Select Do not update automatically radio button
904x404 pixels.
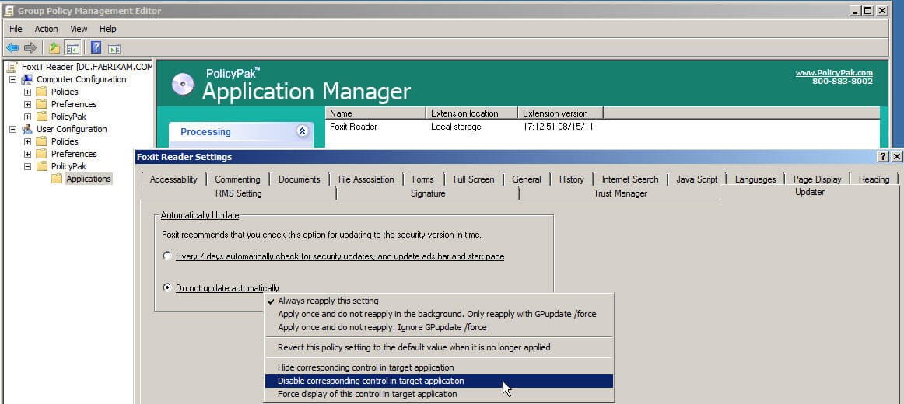click(167, 287)
